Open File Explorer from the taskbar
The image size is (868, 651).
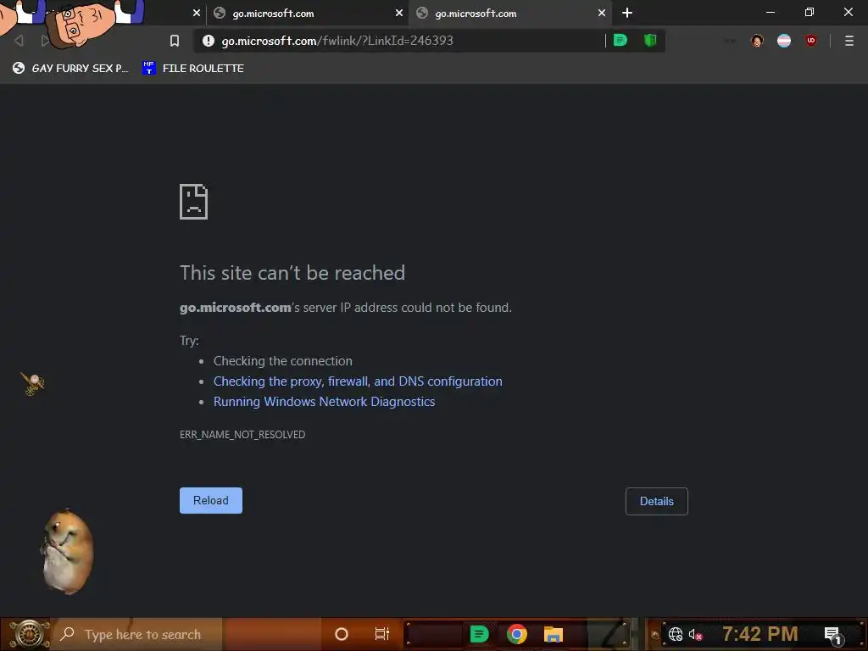pos(553,634)
